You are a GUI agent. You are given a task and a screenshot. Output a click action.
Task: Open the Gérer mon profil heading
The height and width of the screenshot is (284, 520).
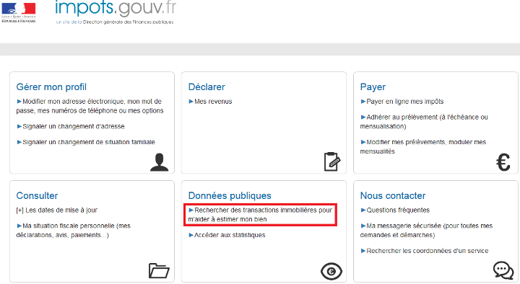coord(51,87)
